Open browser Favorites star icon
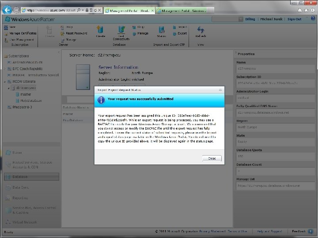This screenshot has height=238, width=318. (306, 10)
